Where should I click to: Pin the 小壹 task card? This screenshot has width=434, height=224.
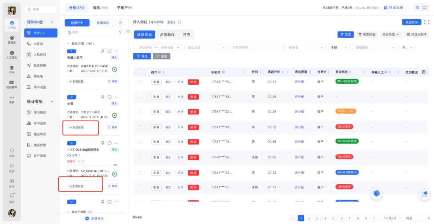coord(102,97)
